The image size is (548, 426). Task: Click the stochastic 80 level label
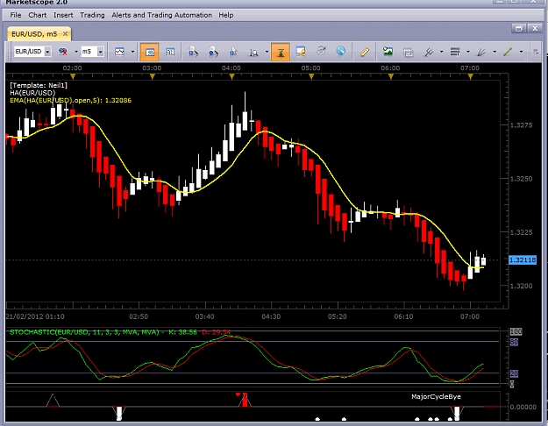tap(514, 342)
